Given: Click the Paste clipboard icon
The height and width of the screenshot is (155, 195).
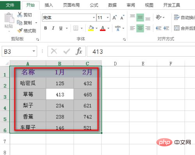Looking at the screenshot, I should pyautogui.click(x=9, y=18).
